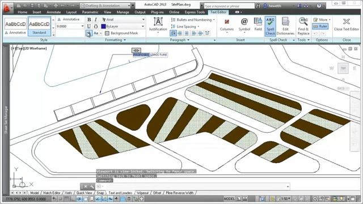363x204 pixels.
Task: Open the Parametric ribbon tab
Action: point(90,12)
